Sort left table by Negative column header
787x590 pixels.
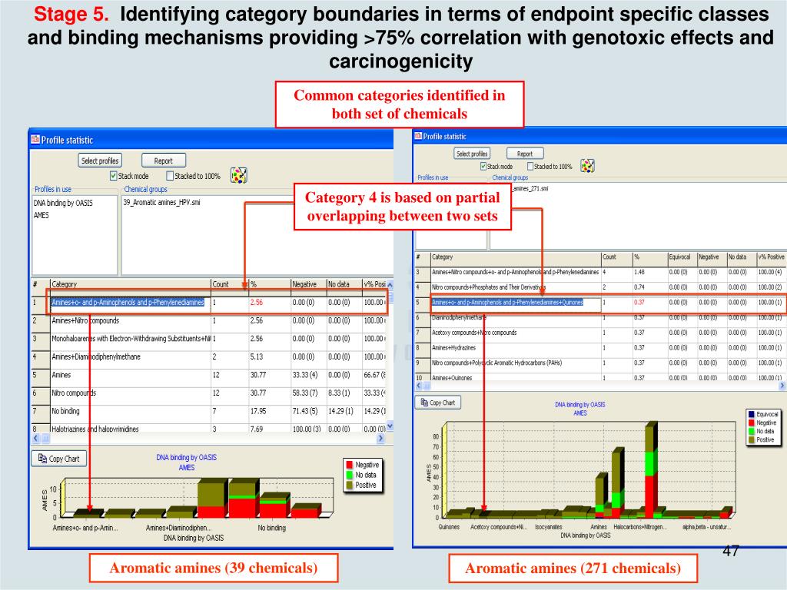(308, 284)
